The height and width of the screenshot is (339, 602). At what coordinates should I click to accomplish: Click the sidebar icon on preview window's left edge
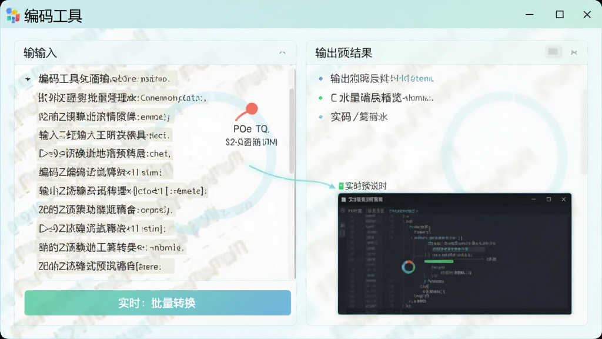pyautogui.click(x=342, y=225)
